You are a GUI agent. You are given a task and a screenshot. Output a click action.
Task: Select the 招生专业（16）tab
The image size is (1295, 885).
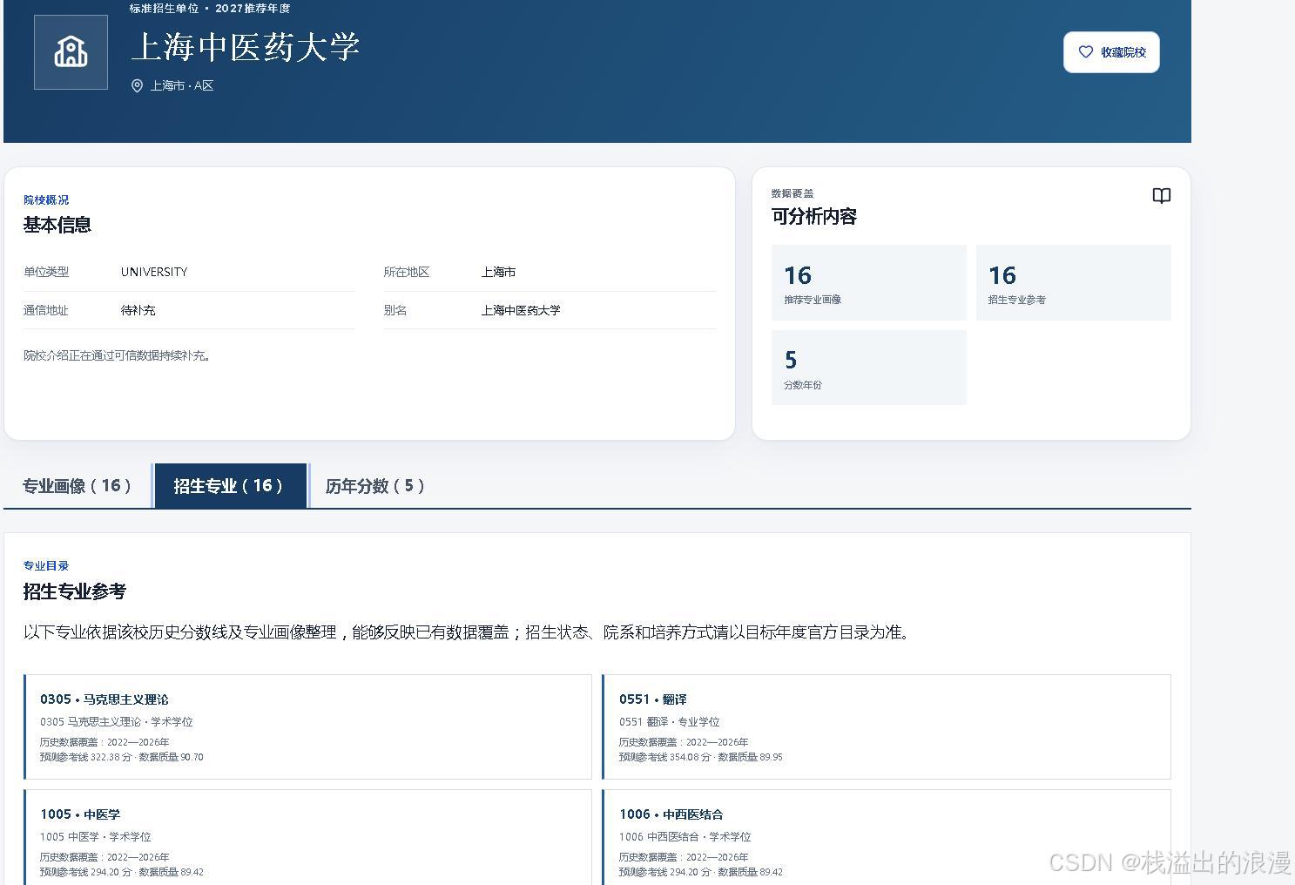click(x=230, y=486)
